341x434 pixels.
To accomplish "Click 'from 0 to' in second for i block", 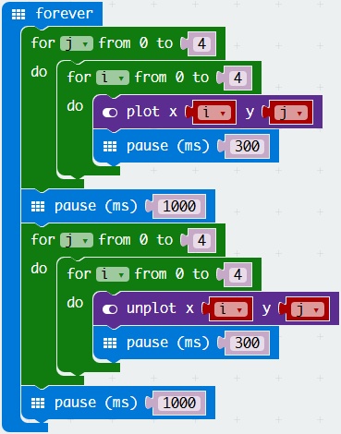I will coord(172,274).
